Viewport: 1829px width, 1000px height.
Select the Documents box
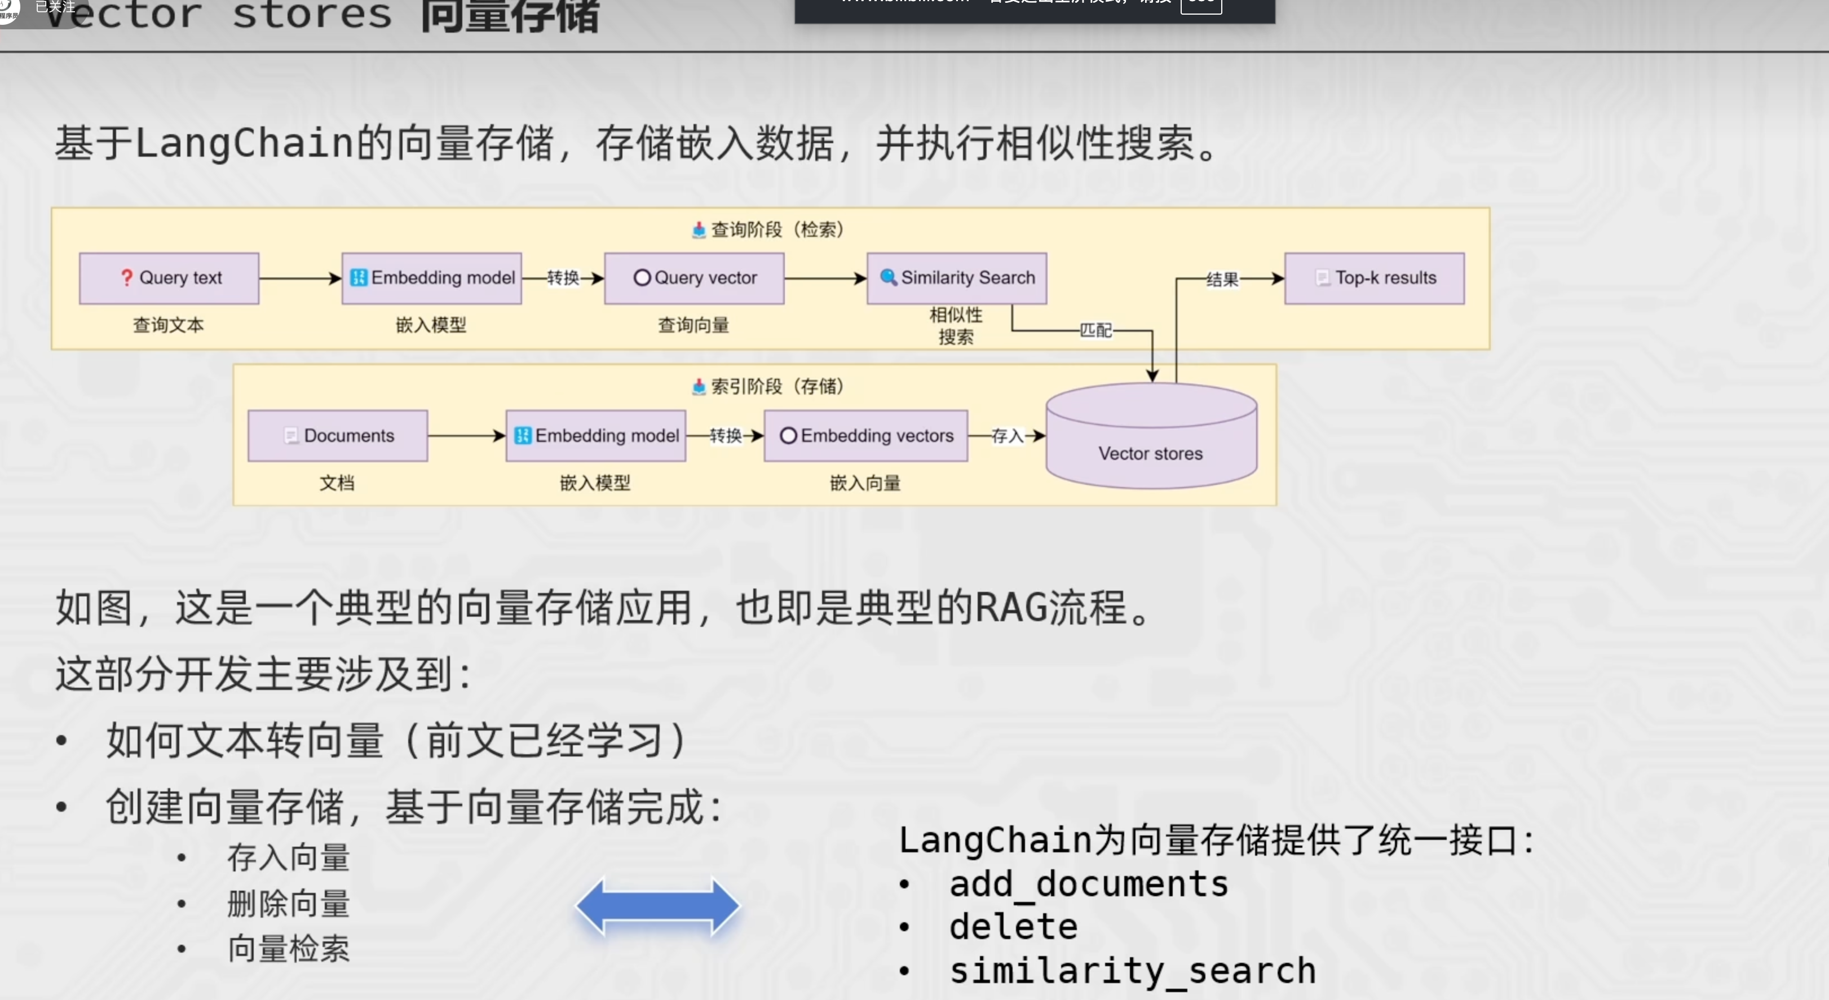click(x=338, y=436)
